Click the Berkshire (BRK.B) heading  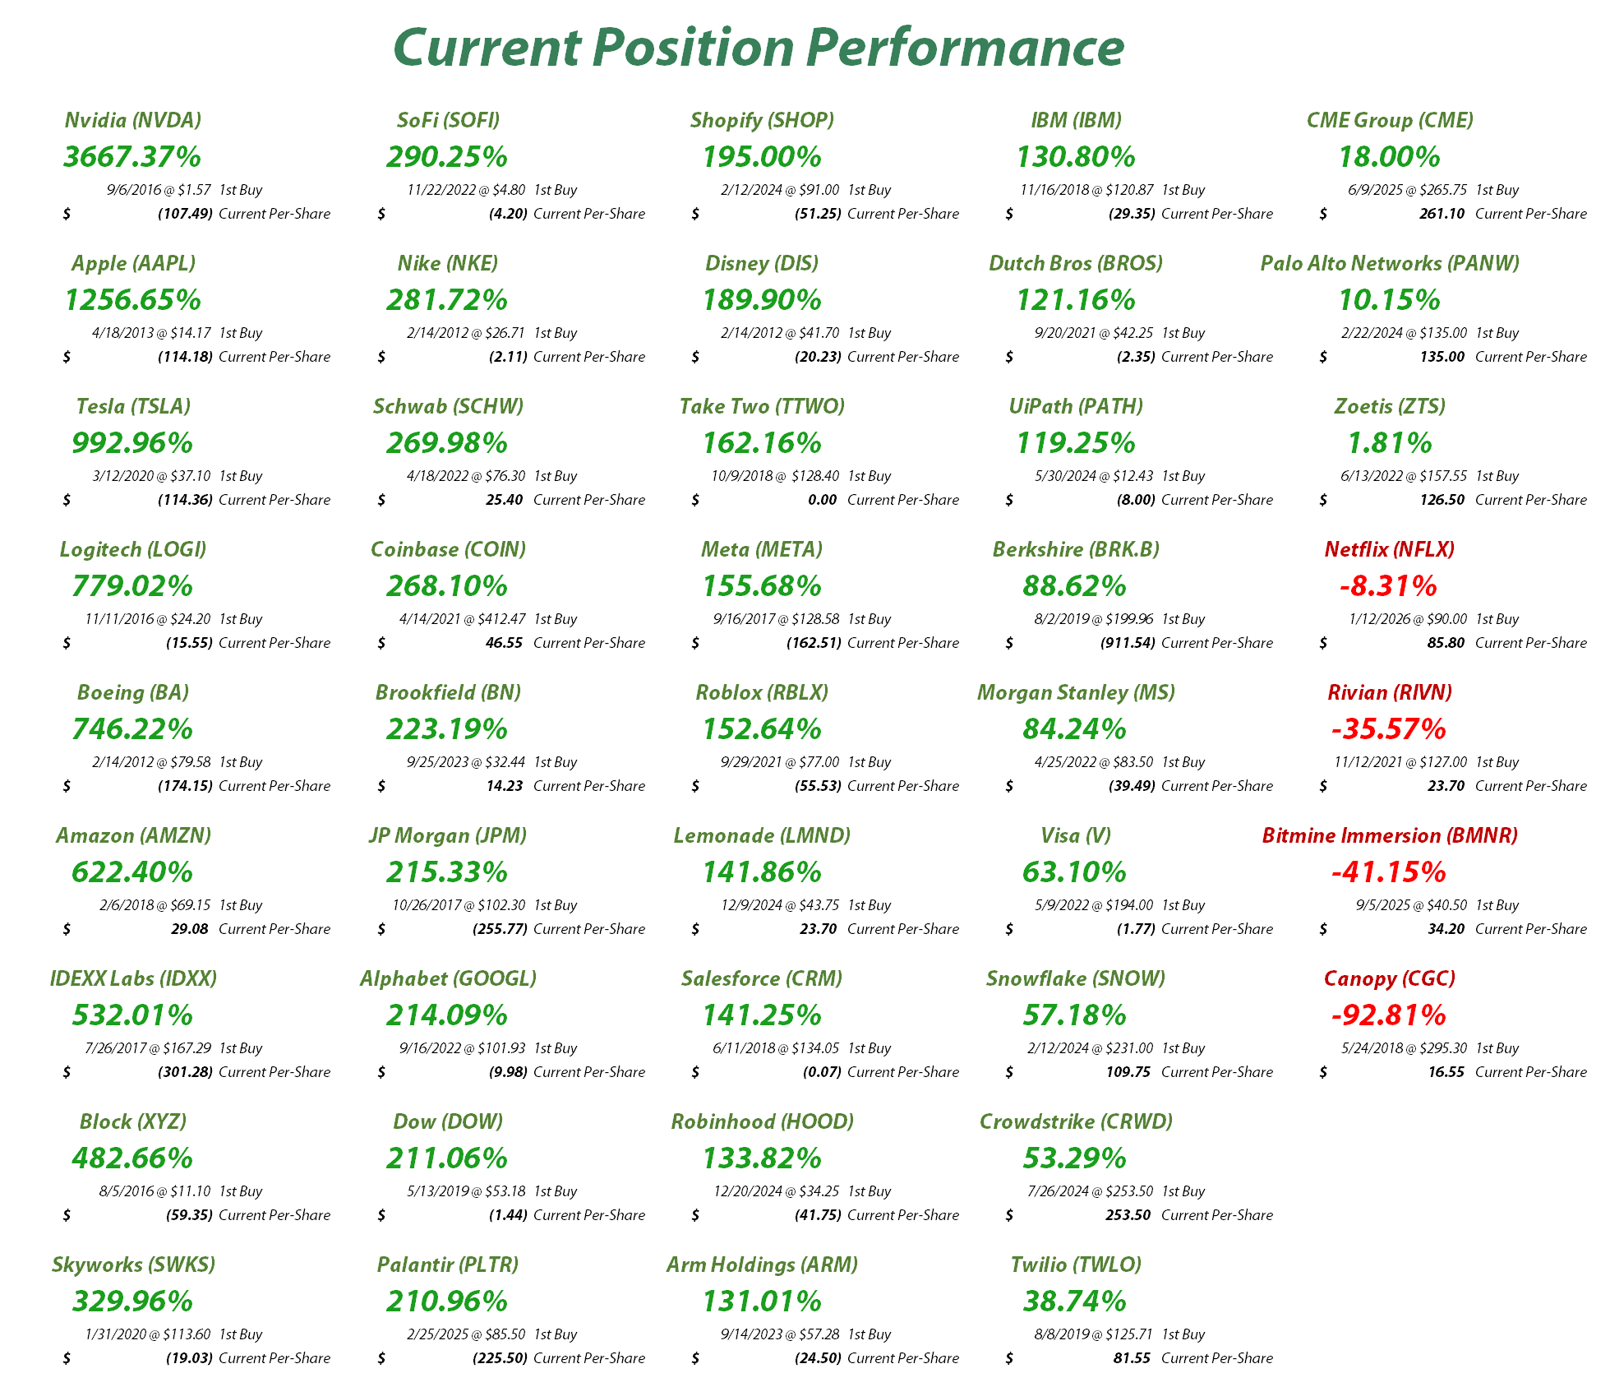coord(1076,549)
